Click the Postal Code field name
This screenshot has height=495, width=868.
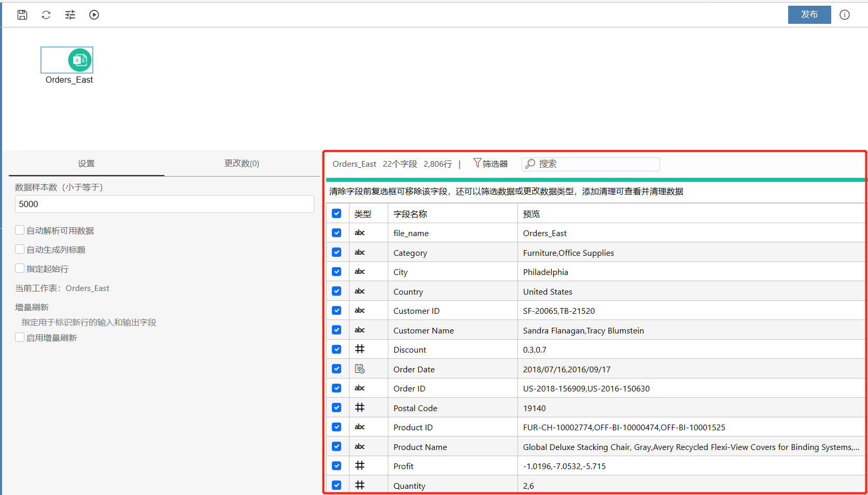(415, 408)
